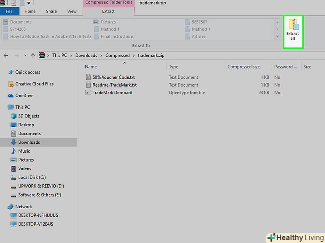Sort by Password column header
This screenshot has height=243, width=325.
pyautogui.click(x=285, y=67)
